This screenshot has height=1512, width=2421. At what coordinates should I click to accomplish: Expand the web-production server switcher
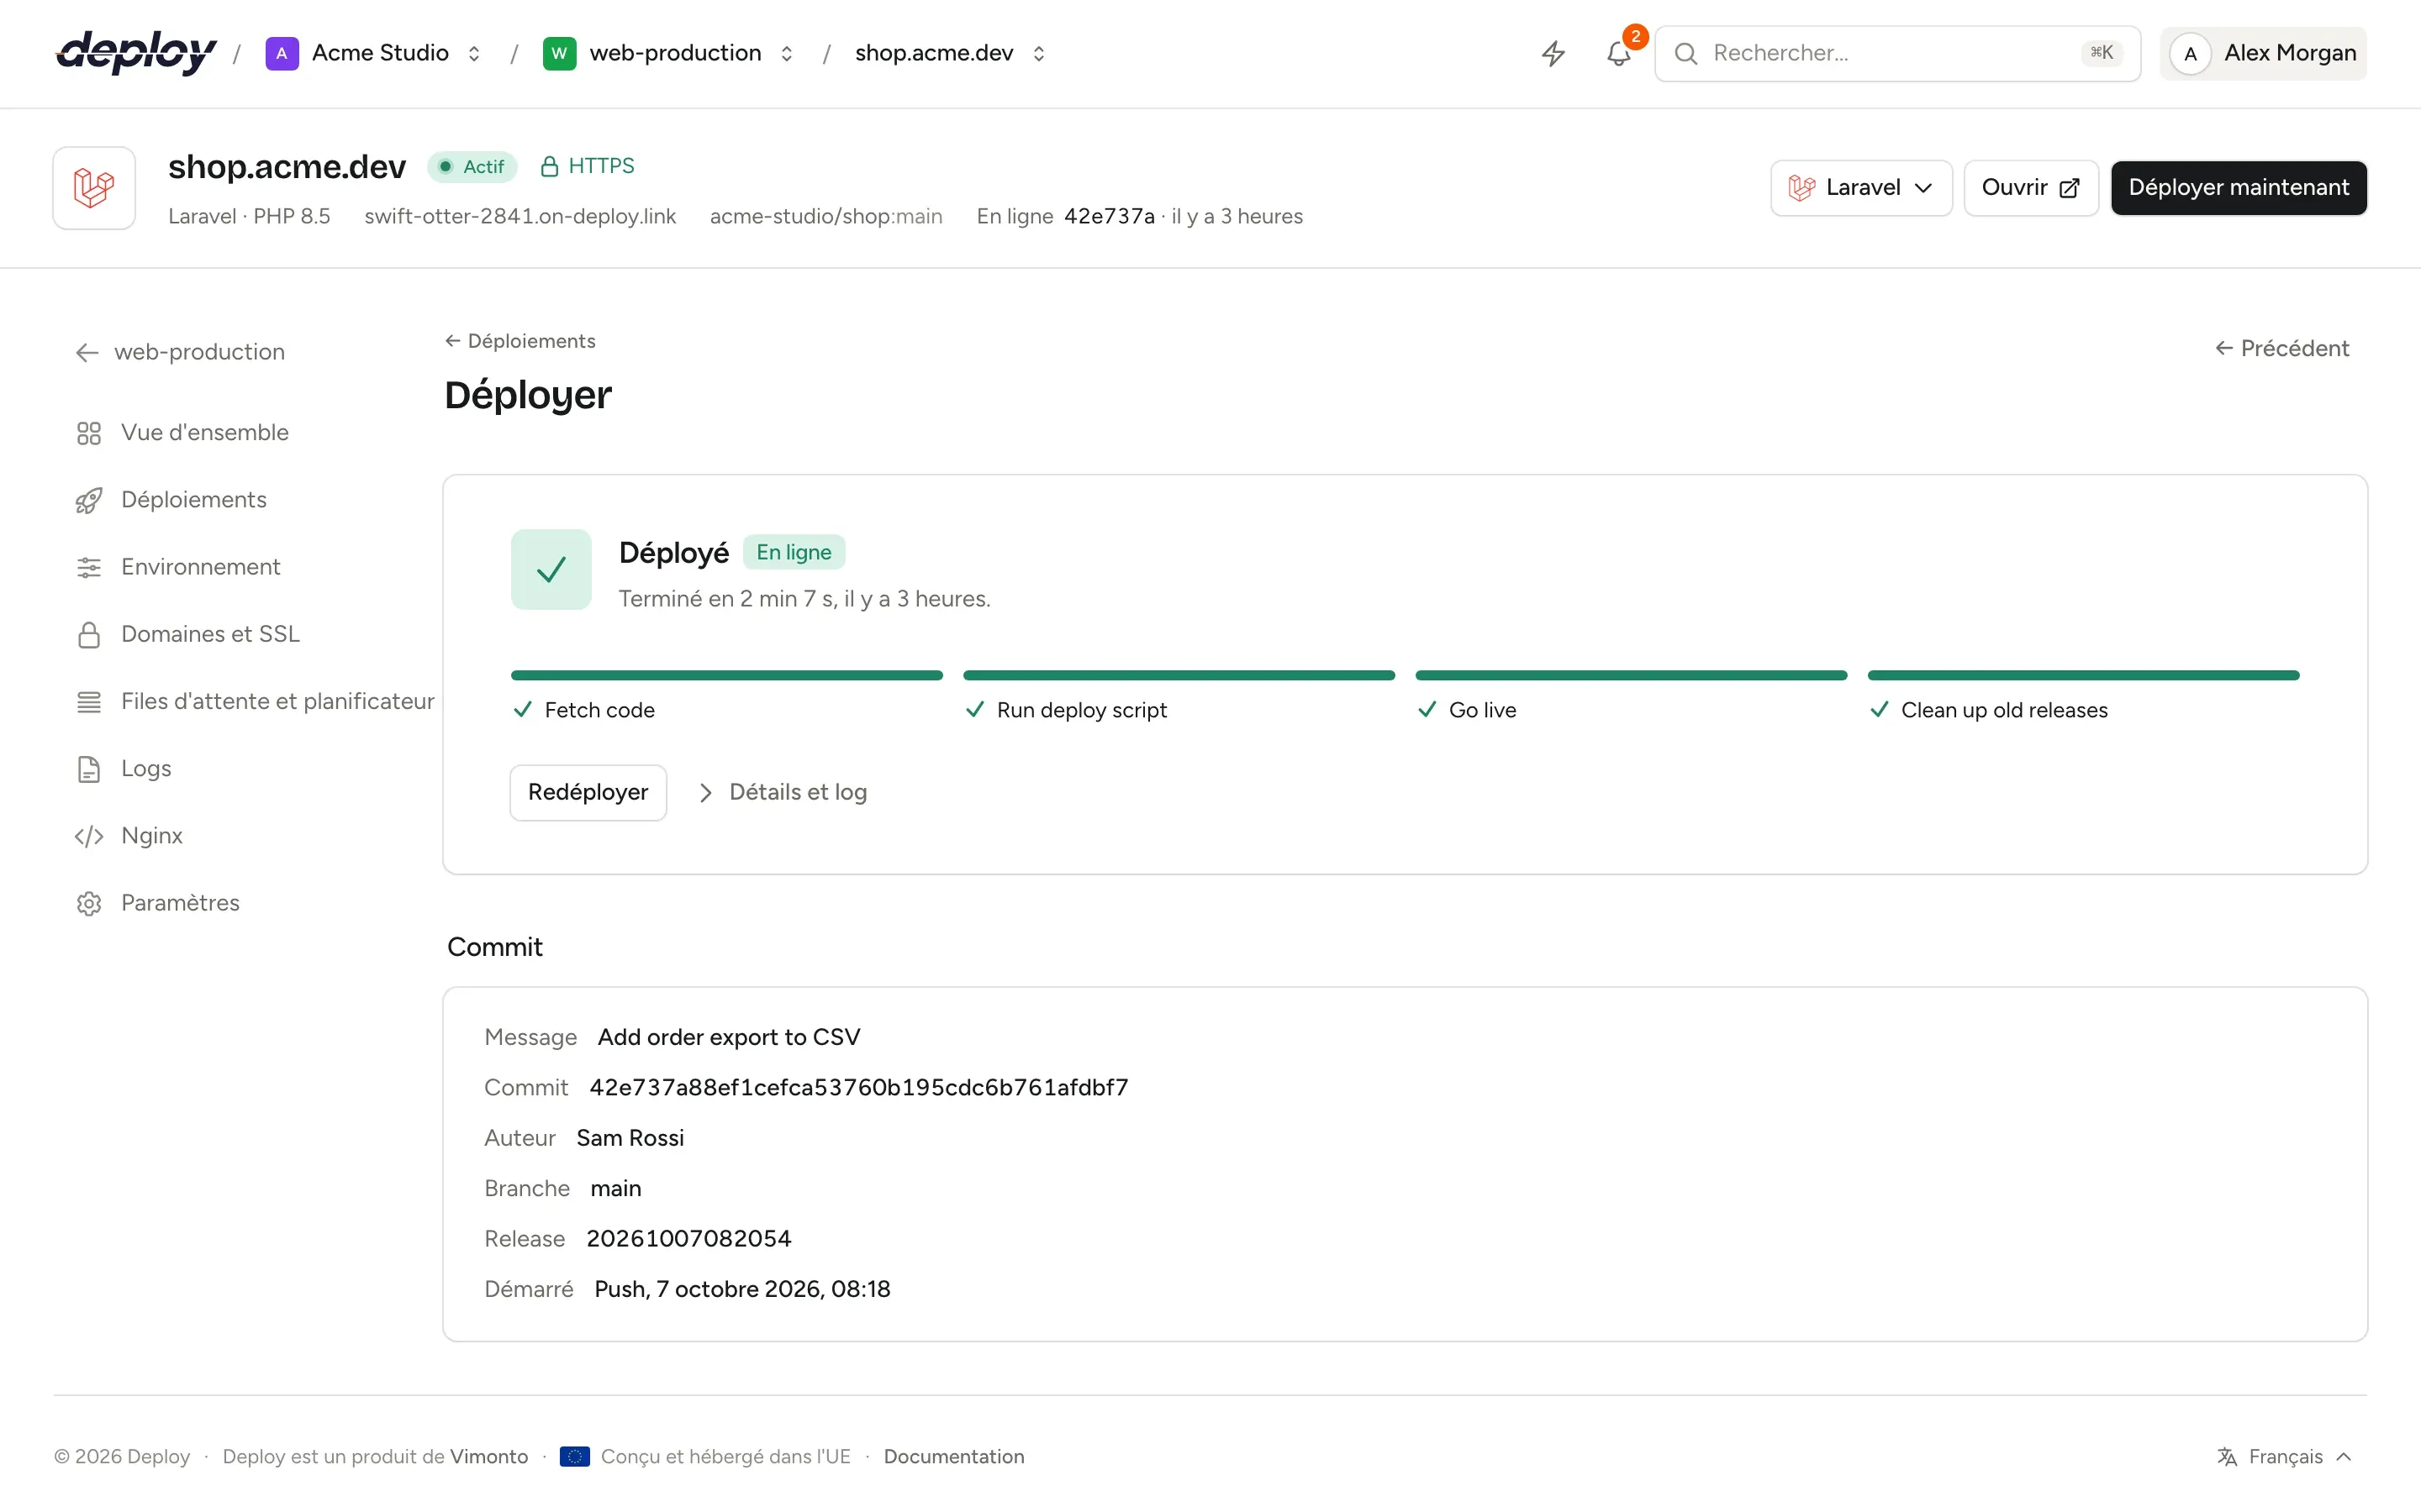click(x=786, y=53)
